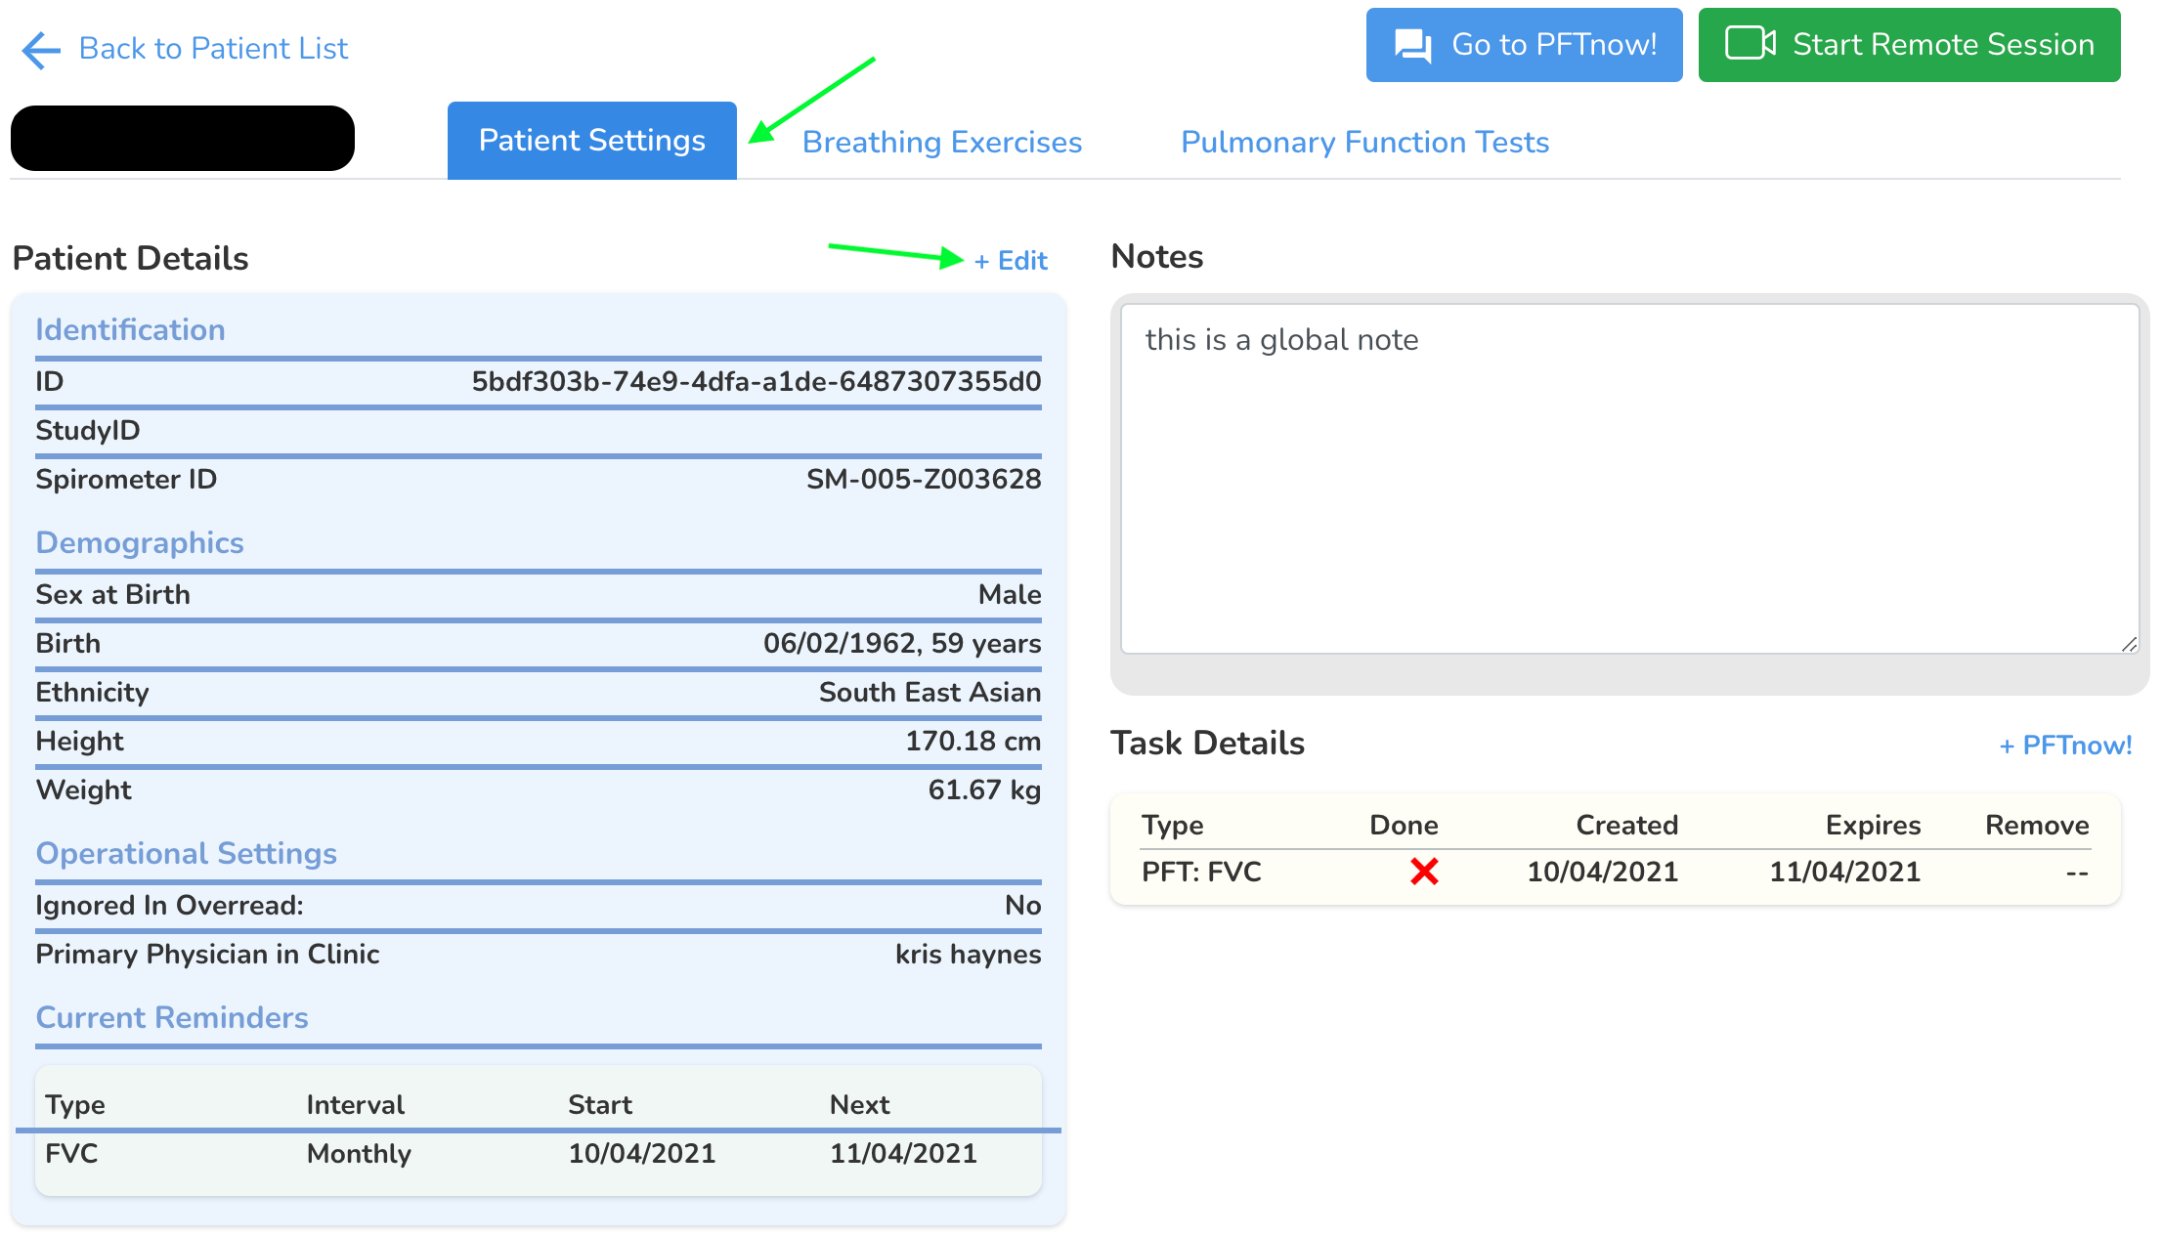Click the back arrow icon
The width and height of the screenshot is (2162, 1237).
click(x=41, y=50)
